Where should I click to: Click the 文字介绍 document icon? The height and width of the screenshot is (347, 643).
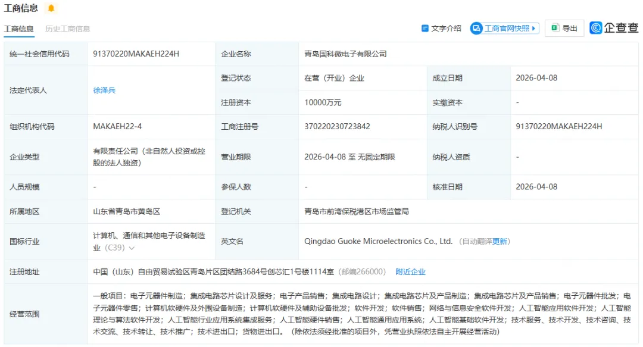pyautogui.click(x=425, y=29)
